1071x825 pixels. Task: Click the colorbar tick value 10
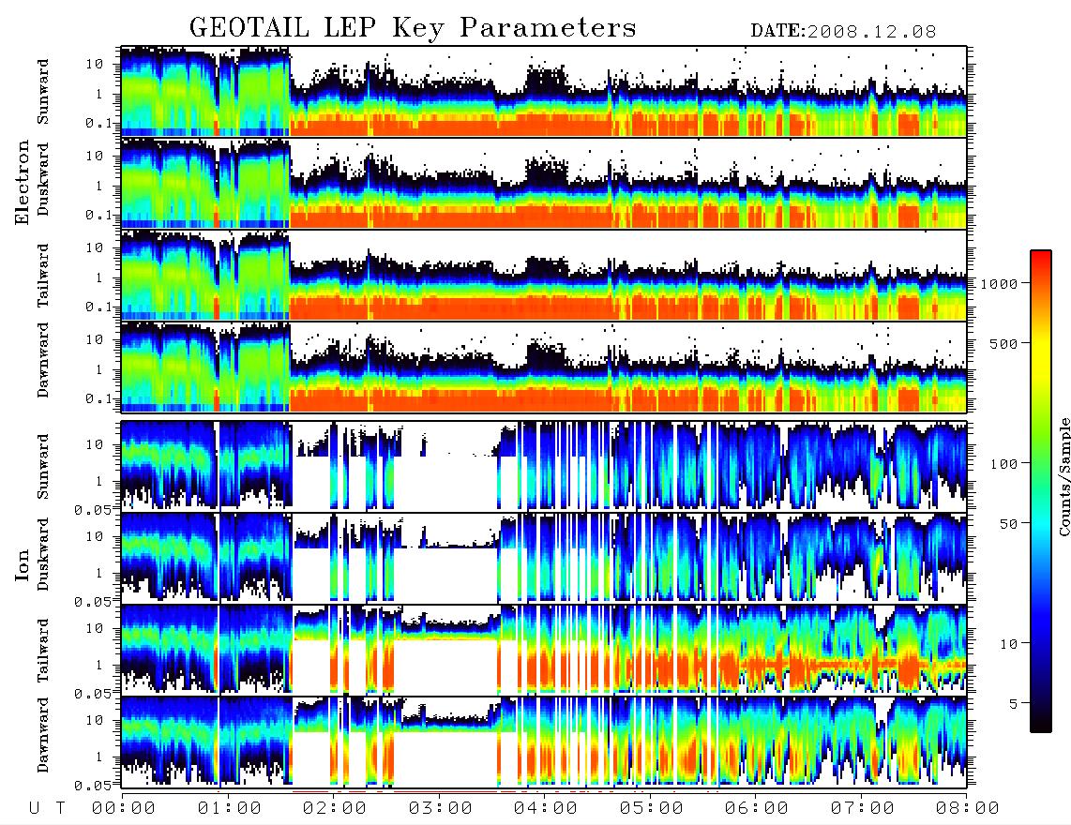tap(1008, 643)
